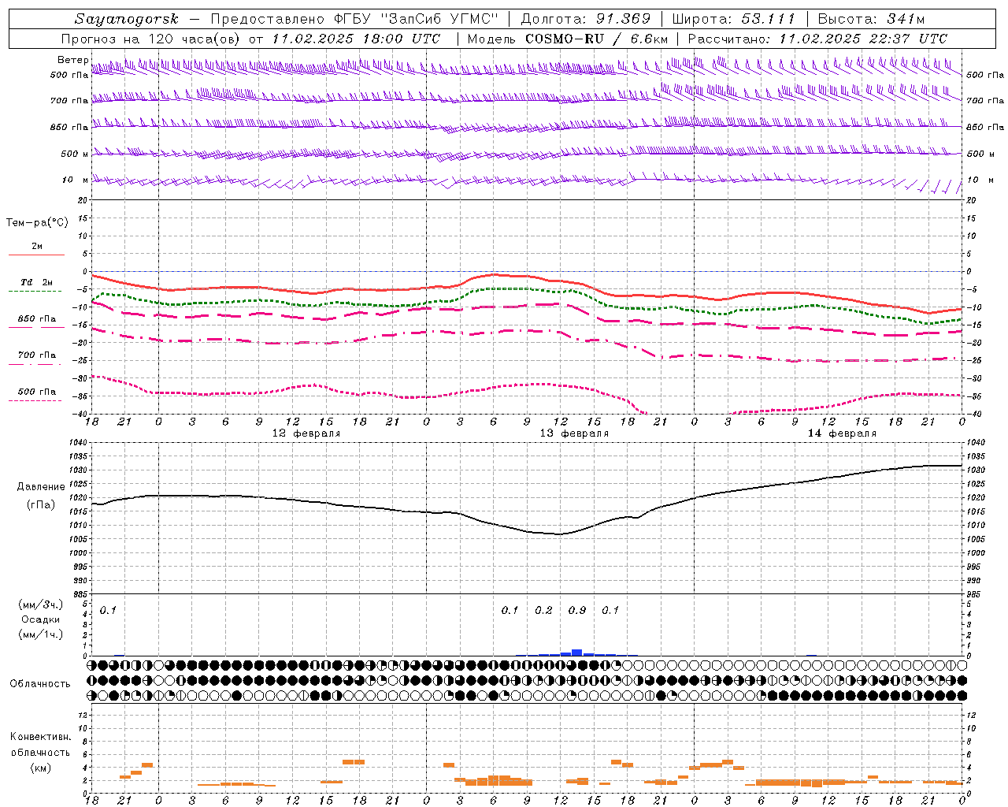Select the 'Прогноз на 120 часа(ов)' forecast start text

point(150,39)
